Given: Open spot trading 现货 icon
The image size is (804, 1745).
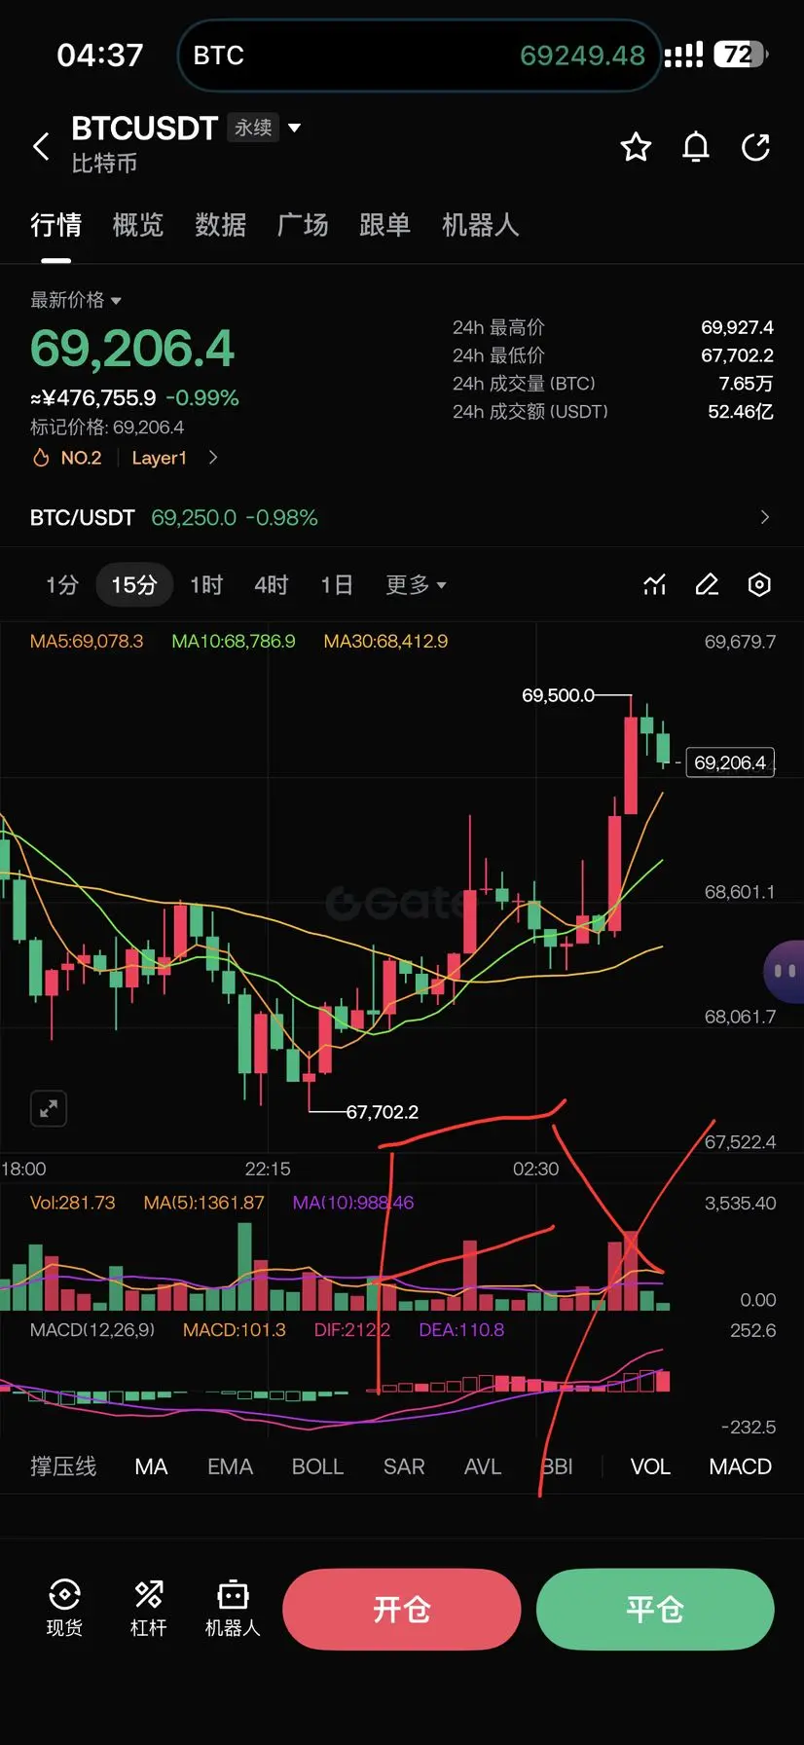Looking at the screenshot, I should (x=64, y=1608).
